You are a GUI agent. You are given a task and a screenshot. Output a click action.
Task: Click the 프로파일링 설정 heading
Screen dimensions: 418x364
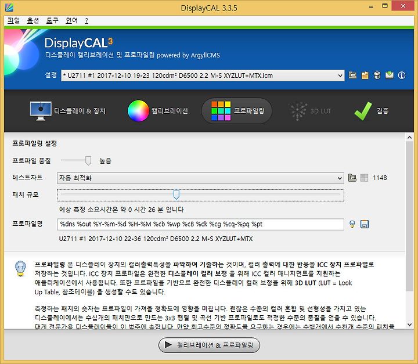point(35,143)
